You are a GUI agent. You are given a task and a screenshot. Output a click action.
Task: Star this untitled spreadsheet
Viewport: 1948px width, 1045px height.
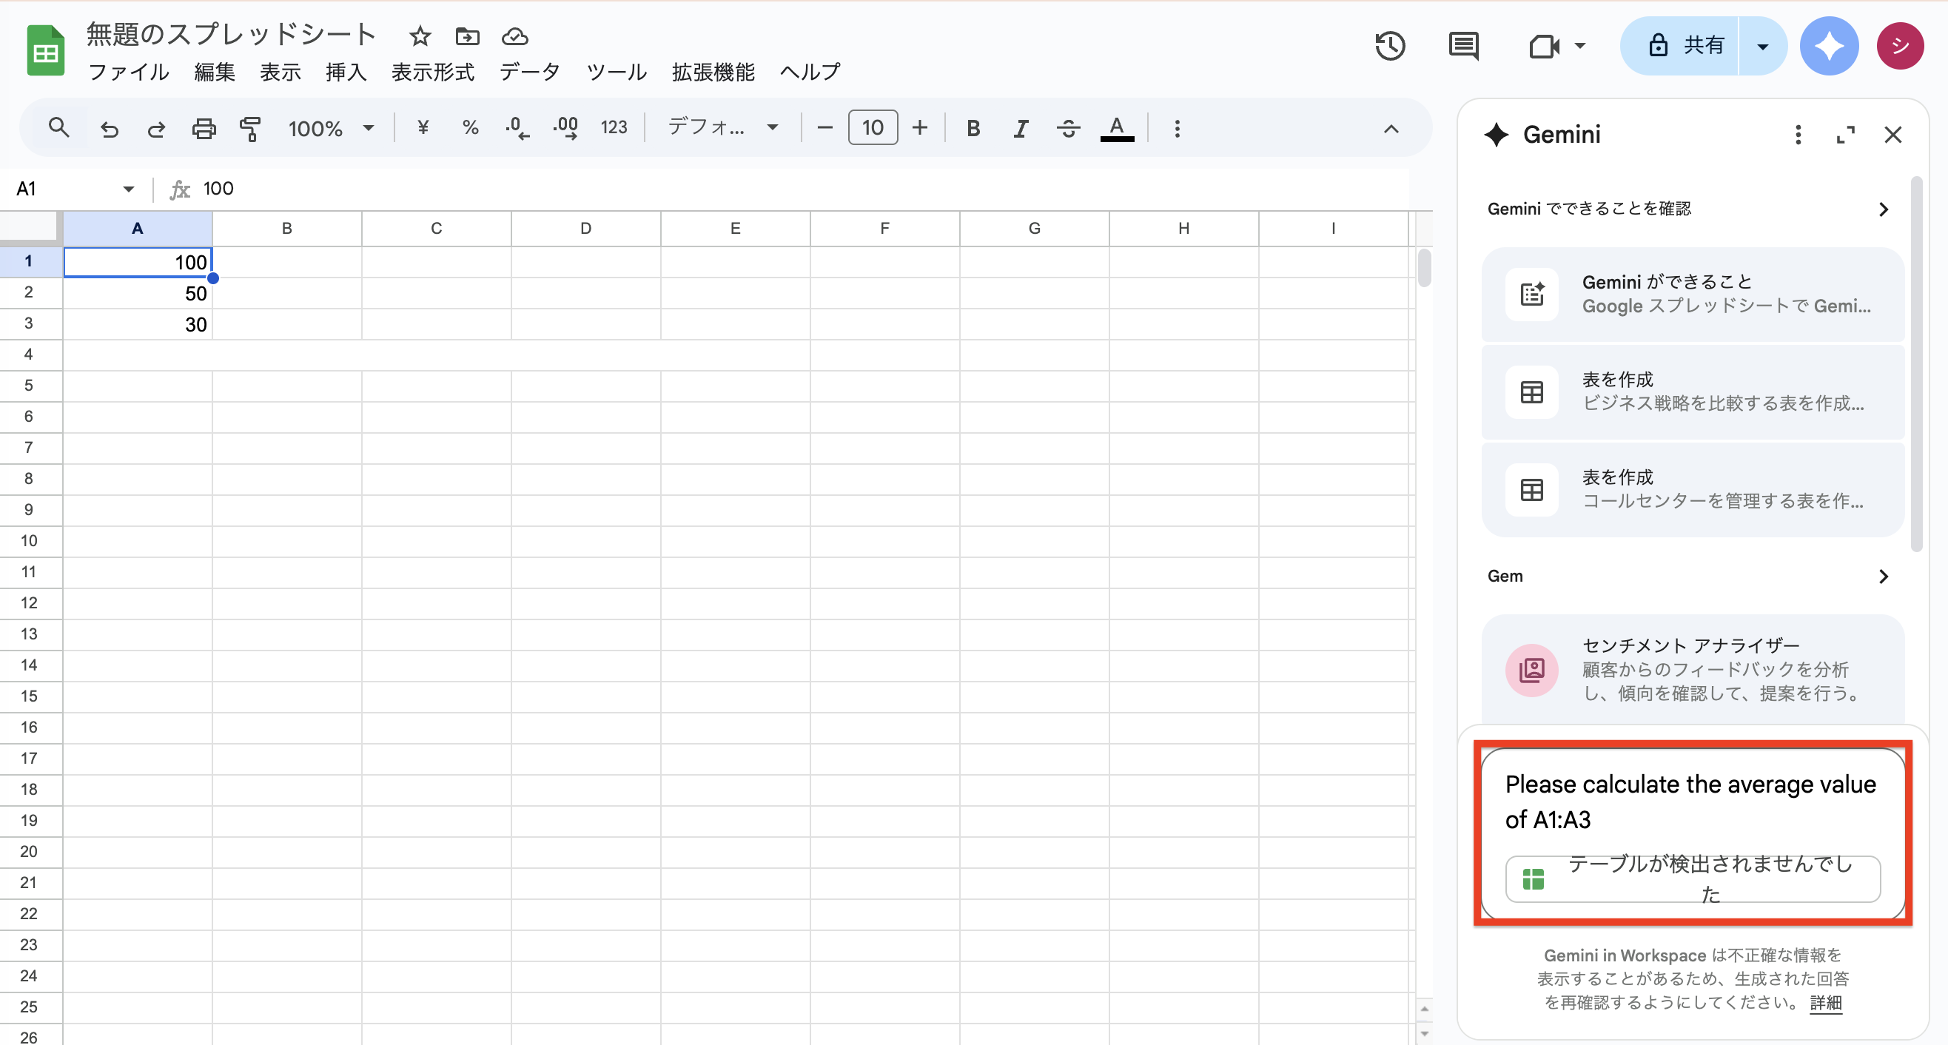pyautogui.click(x=420, y=36)
